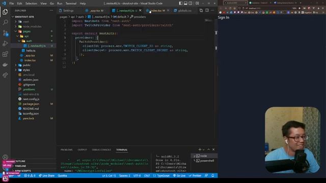This screenshot has height=183, width=326.
Task: Switch to the Debug Console panel tab
Action: tap(101, 149)
